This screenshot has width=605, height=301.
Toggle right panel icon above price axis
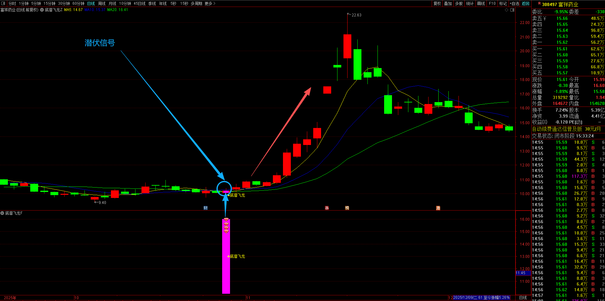point(512,10)
